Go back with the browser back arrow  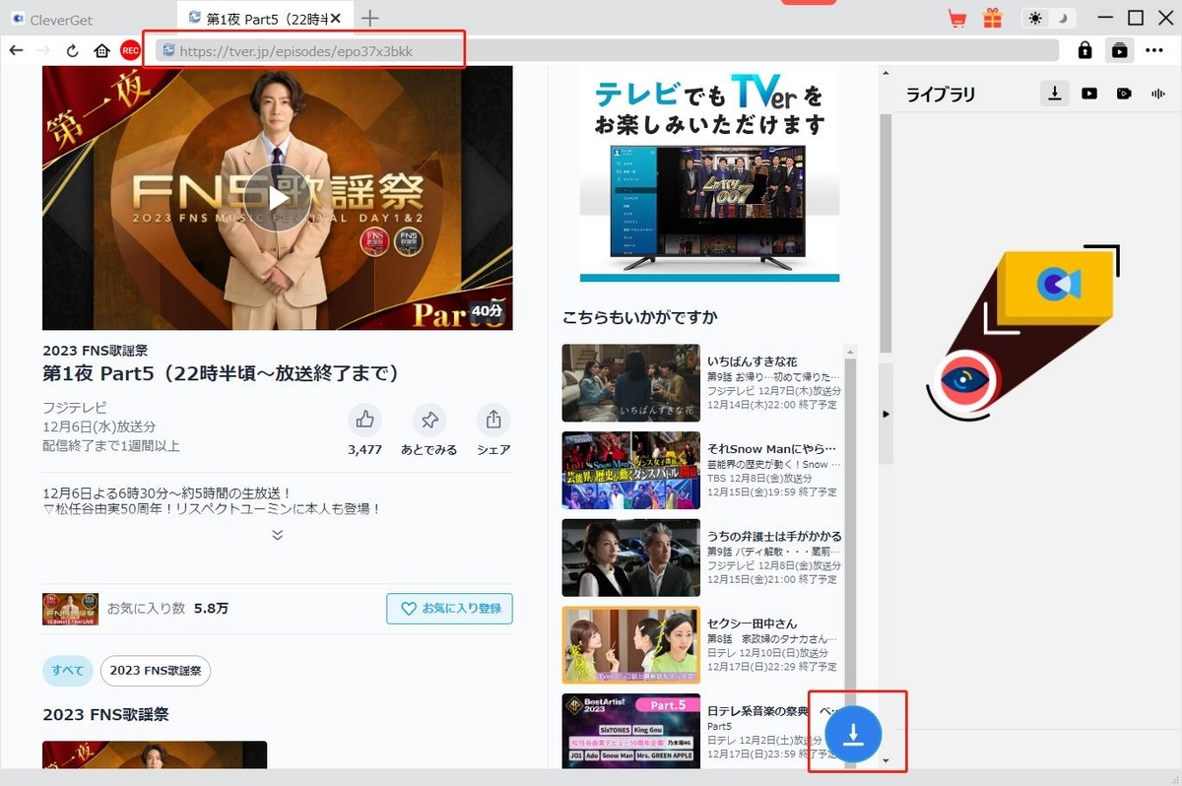click(16, 50)
